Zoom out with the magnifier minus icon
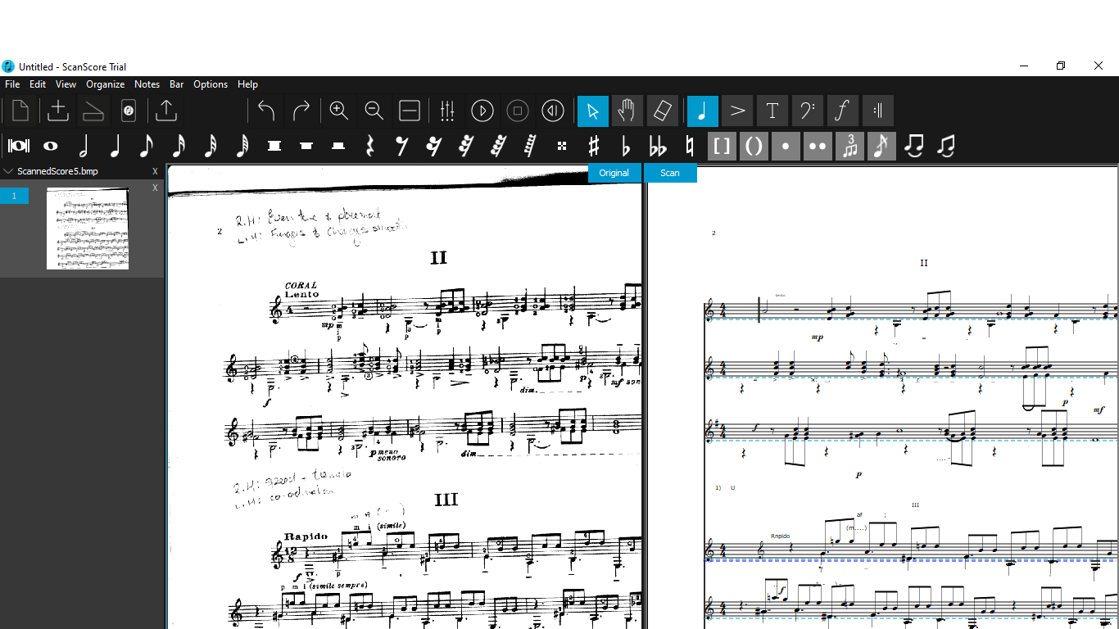1119x629 pixels. click(x=374, y=111)
